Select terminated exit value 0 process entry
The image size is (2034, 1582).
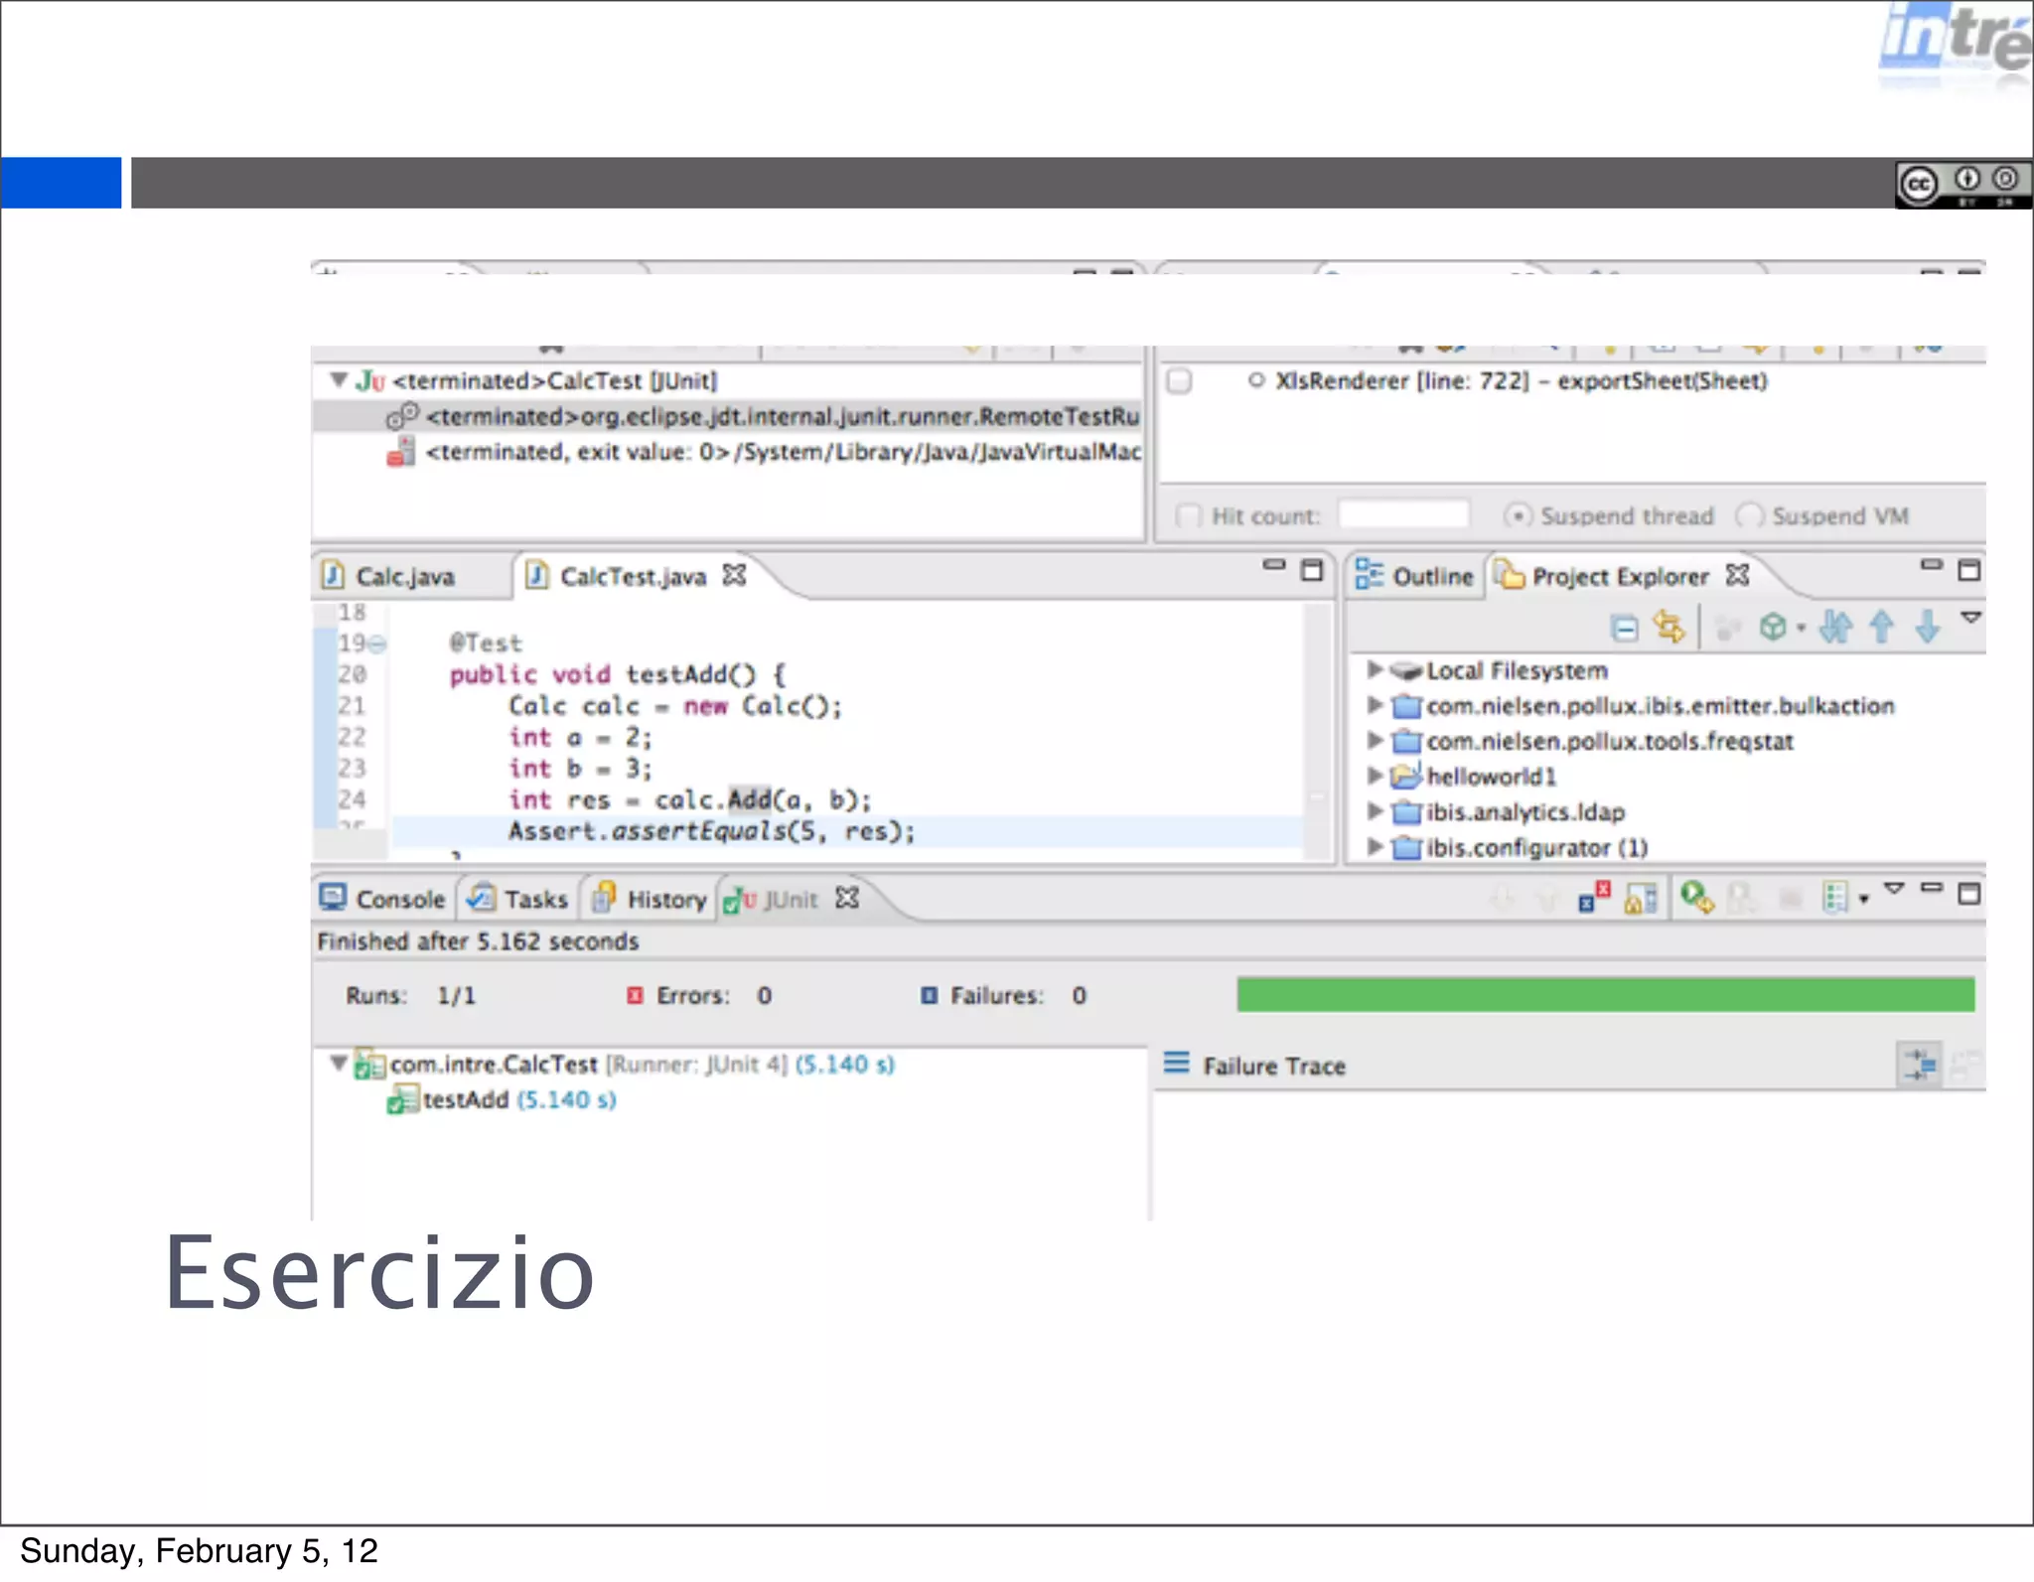(763, 452)
